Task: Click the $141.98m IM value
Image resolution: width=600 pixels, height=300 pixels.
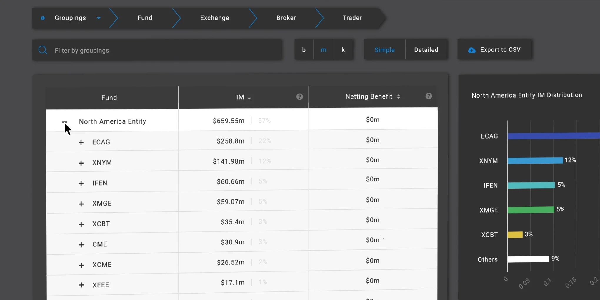Action: tap(229, 161)
